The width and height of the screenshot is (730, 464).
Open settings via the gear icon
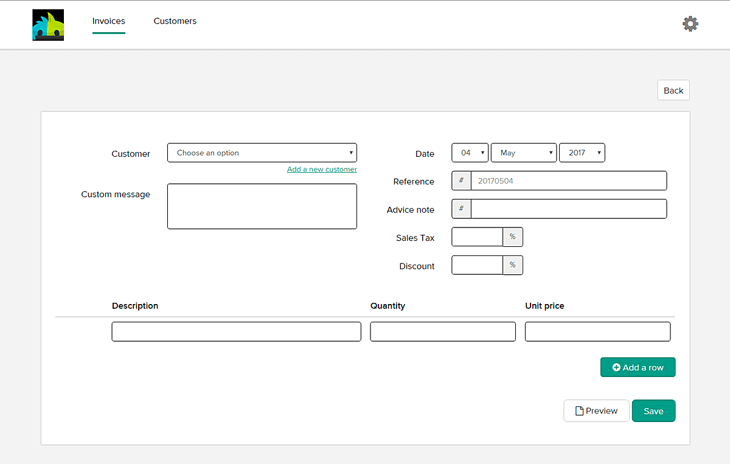pyautogui.click(x=690, y=24)
